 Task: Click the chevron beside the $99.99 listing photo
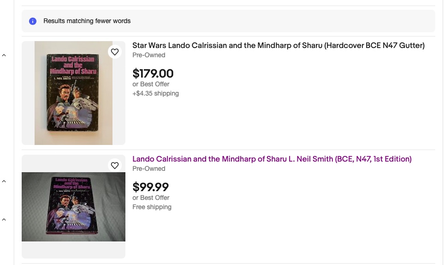[4, 220]
